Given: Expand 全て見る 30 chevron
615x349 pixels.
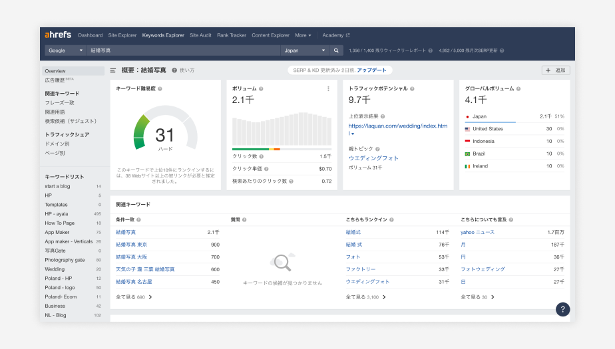Looking at the screenshot, I should [x=493, y=297].
